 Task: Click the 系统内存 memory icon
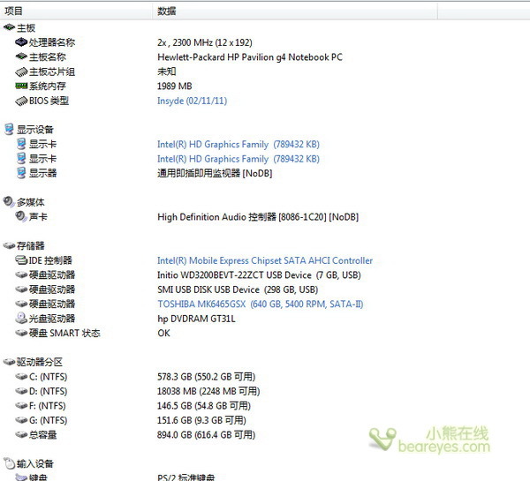[21, 86]
